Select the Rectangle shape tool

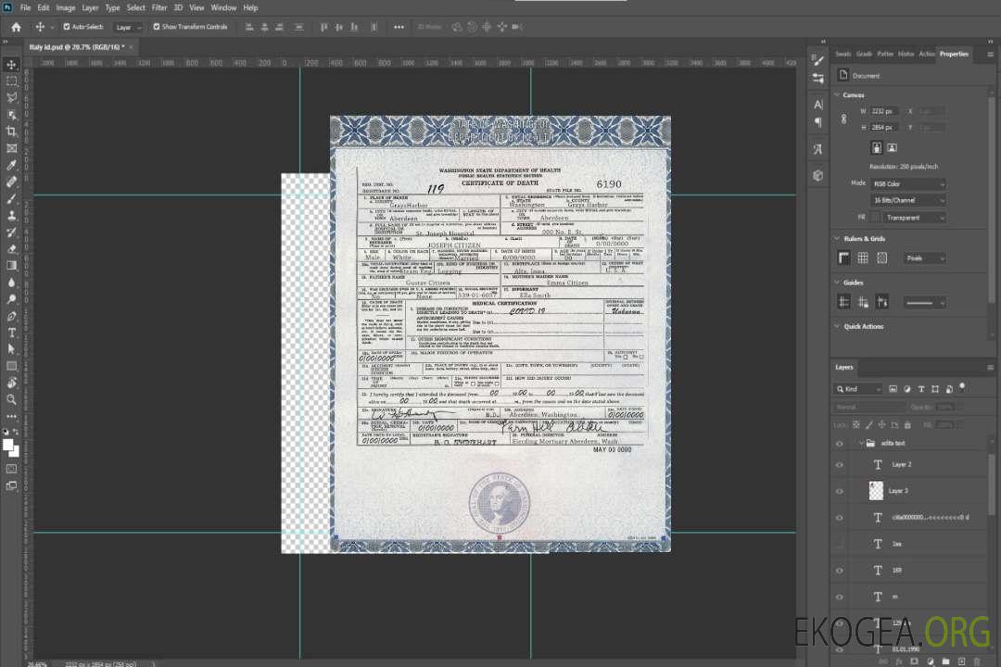[x=11, y=366]
